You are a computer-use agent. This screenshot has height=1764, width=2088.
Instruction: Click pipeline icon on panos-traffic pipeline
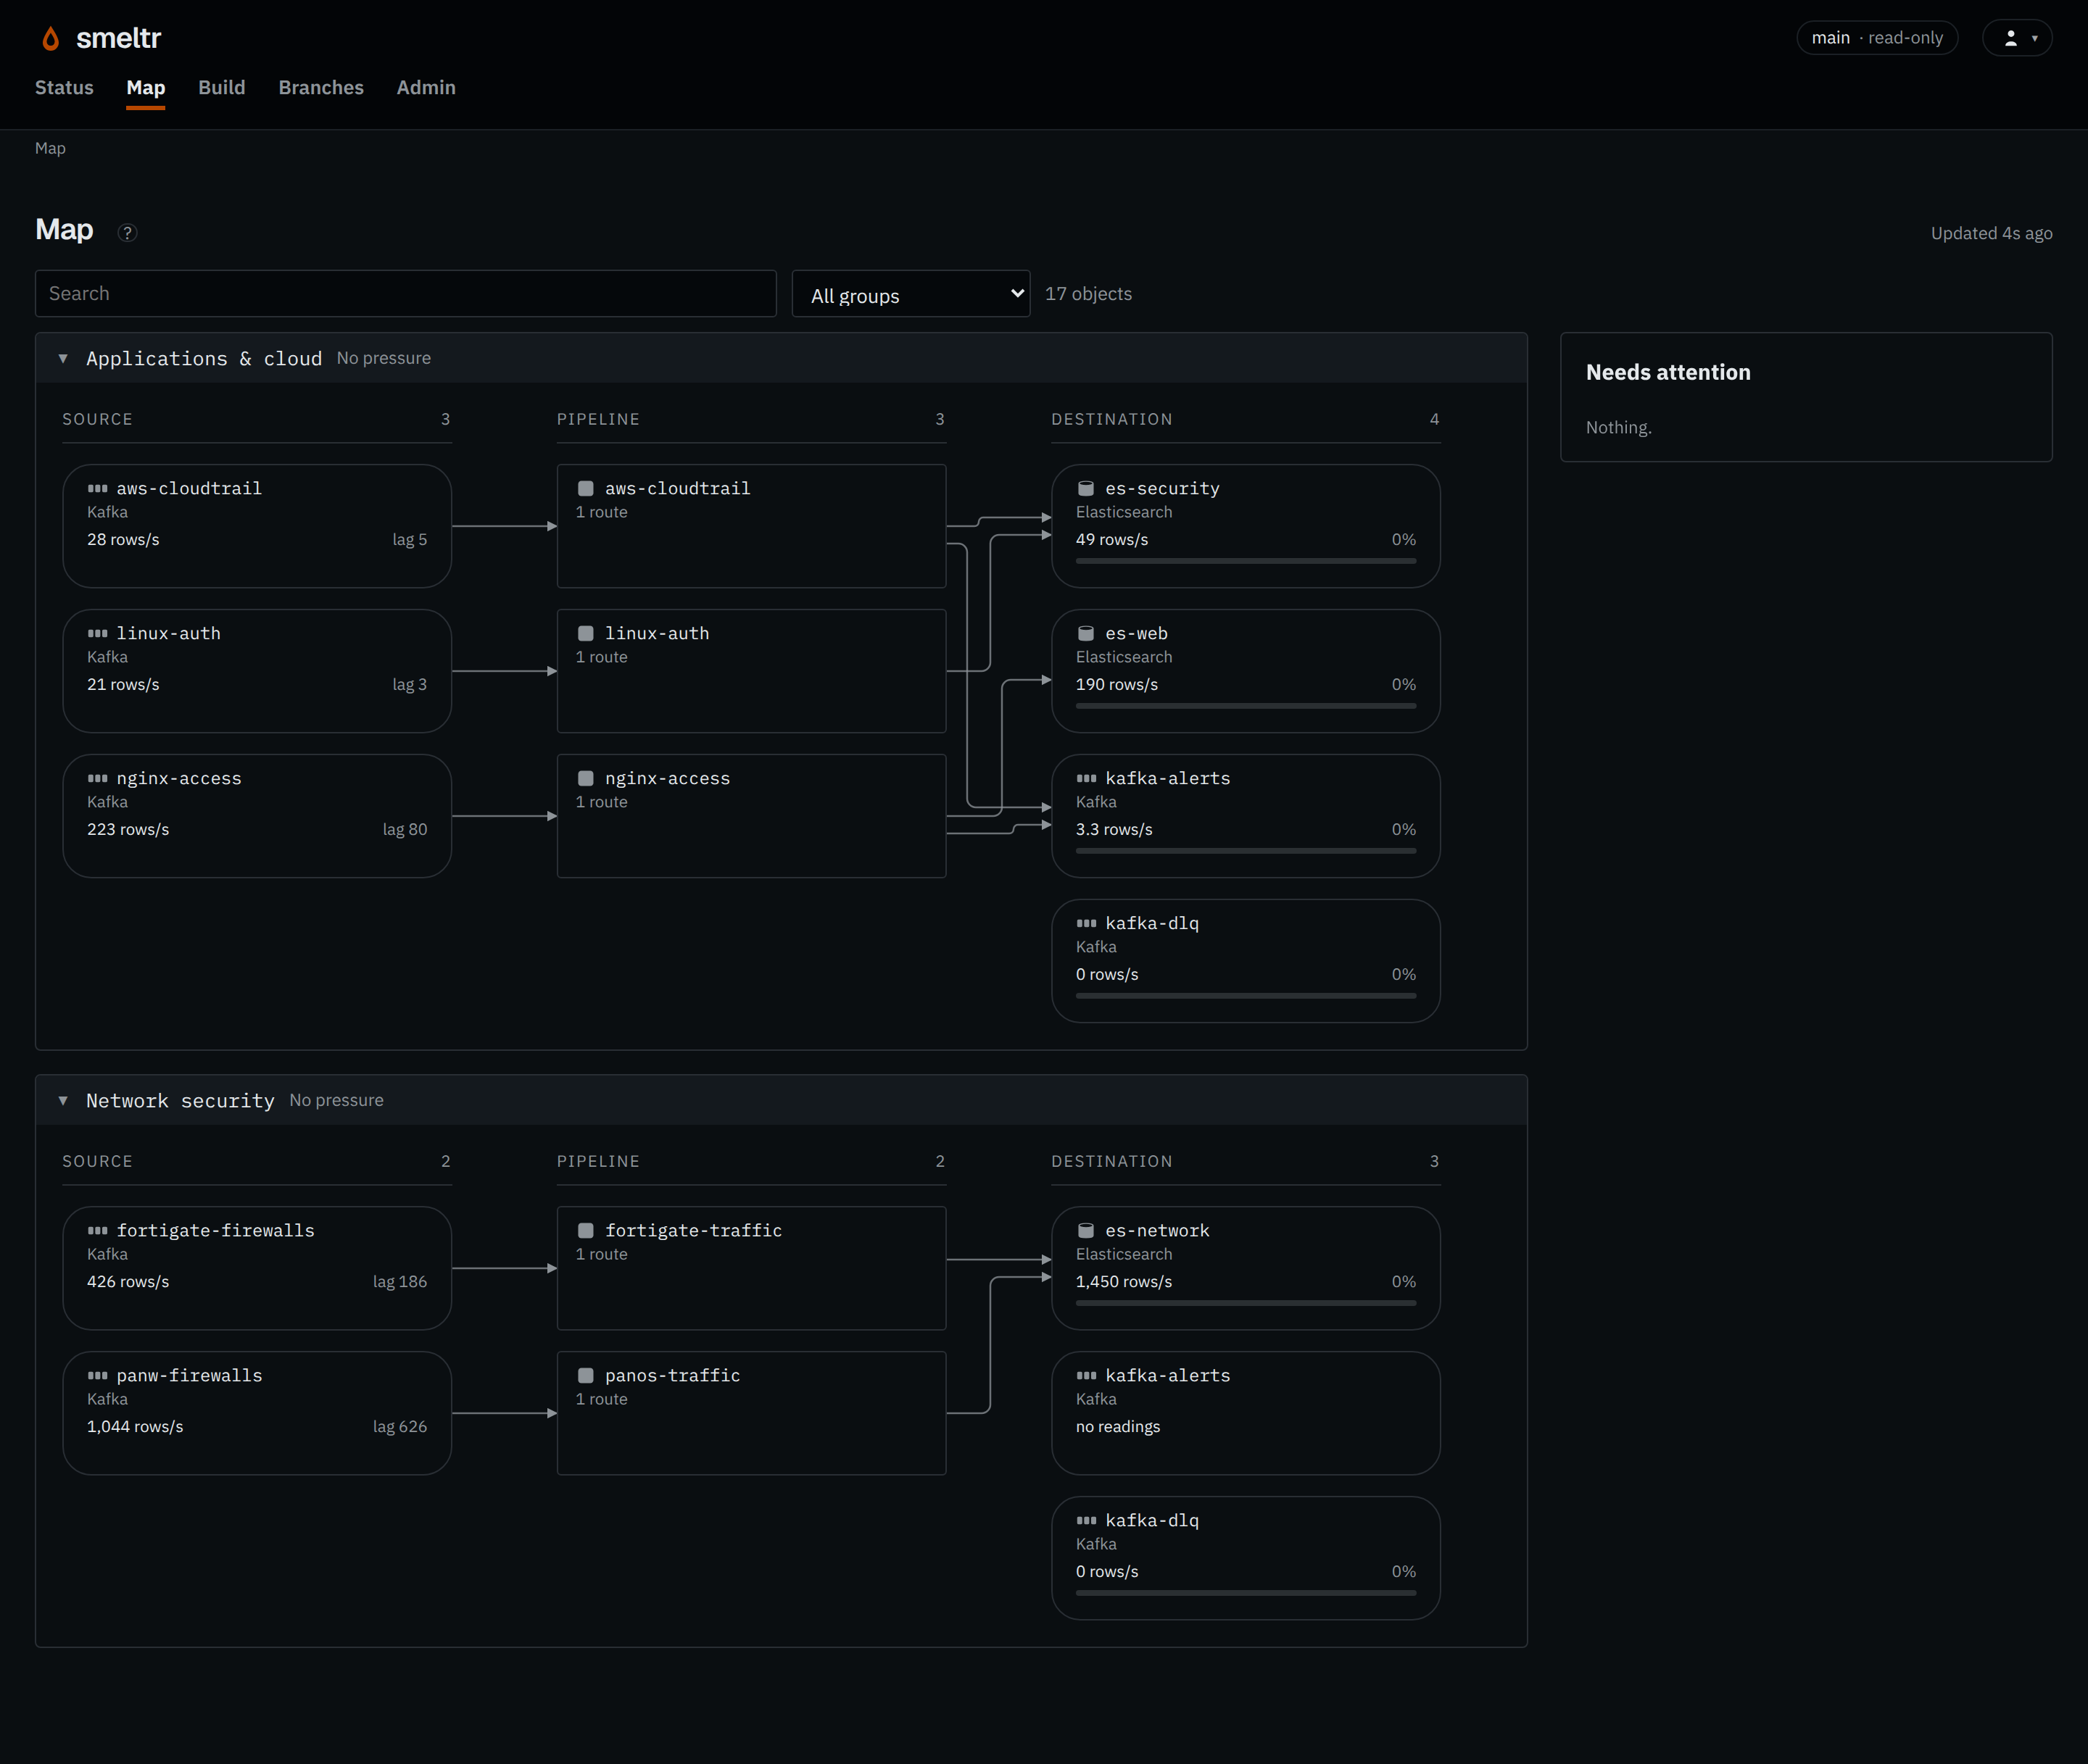tap(587, 1375)
